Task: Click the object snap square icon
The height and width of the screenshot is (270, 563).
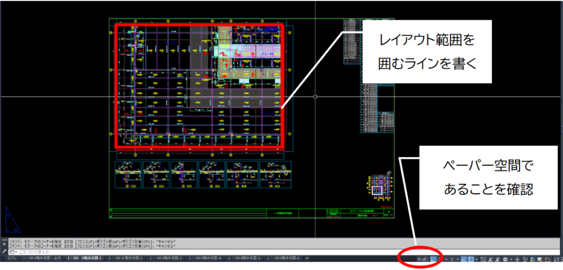Action: click(471, 259)
